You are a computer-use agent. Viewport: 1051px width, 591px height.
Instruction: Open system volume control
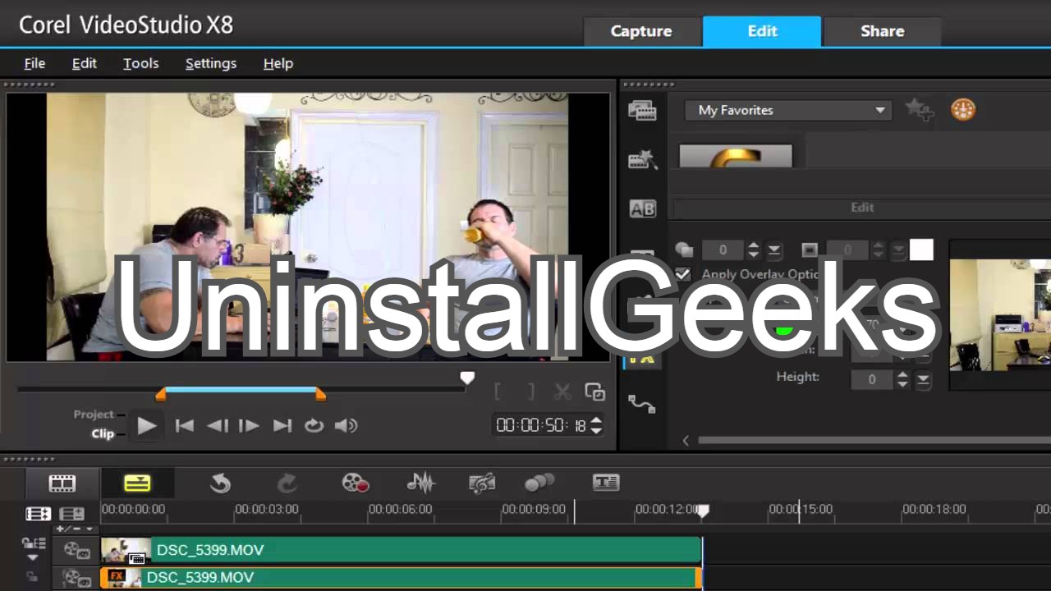347,425
